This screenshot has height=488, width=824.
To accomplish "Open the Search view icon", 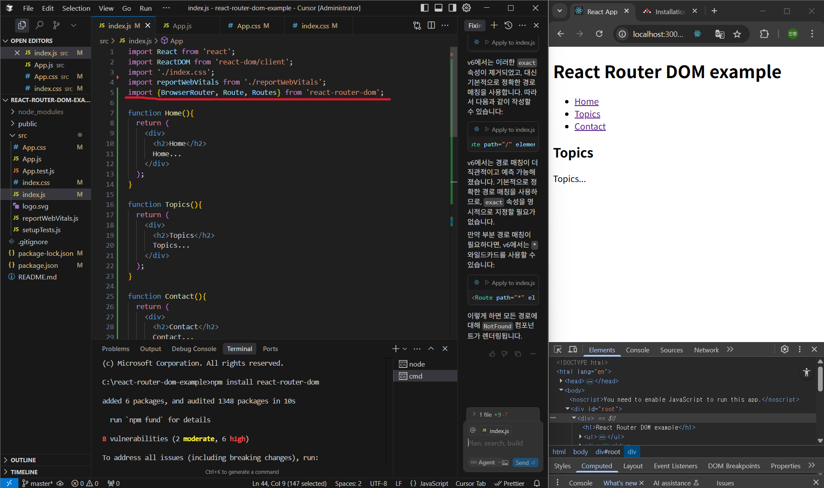I will click(40, 25).
